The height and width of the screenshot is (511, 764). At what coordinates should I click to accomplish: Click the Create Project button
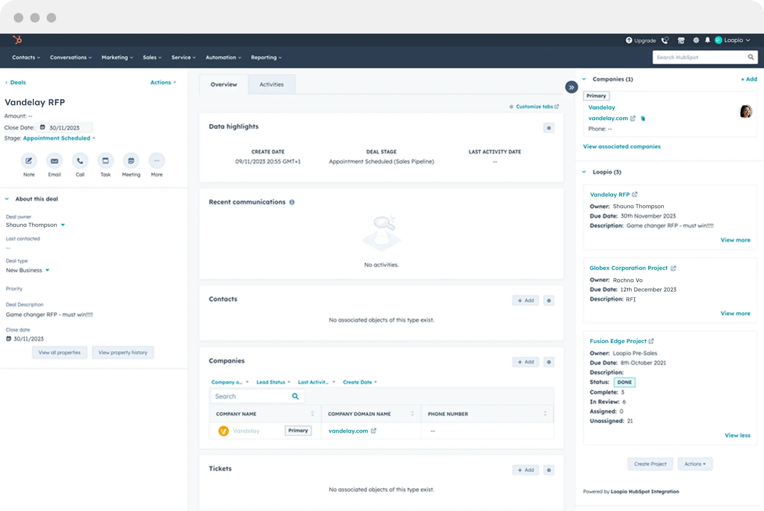coord(650,464)
